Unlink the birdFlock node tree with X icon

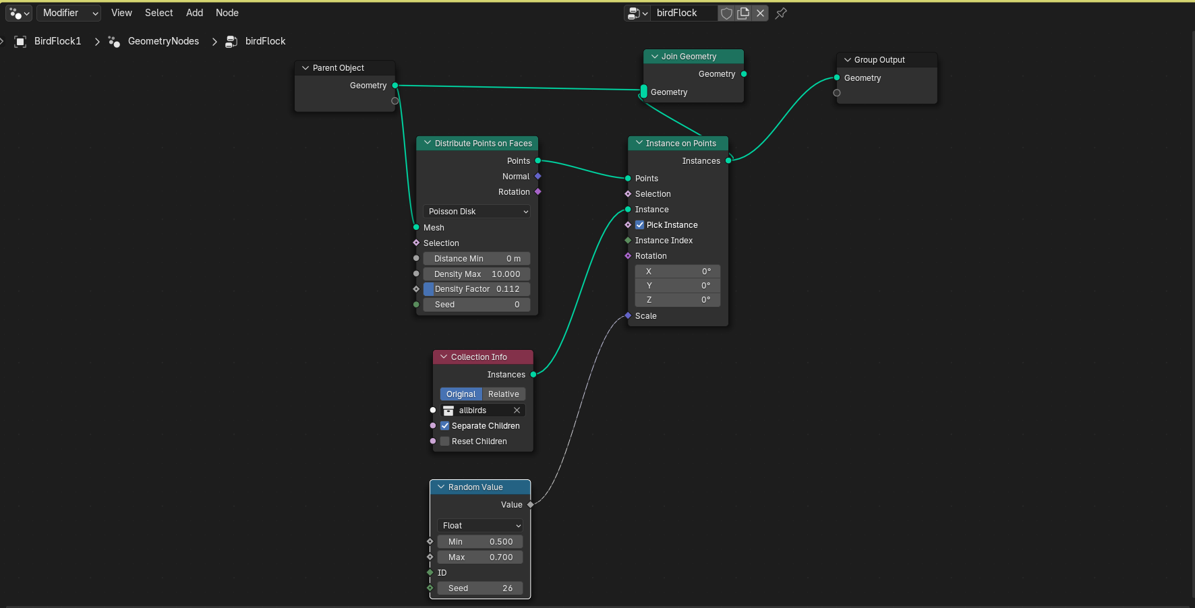(760, 13)
